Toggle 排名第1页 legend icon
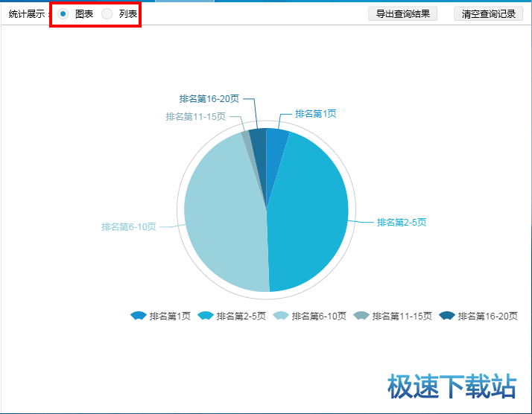 click(x=139, y=316)
